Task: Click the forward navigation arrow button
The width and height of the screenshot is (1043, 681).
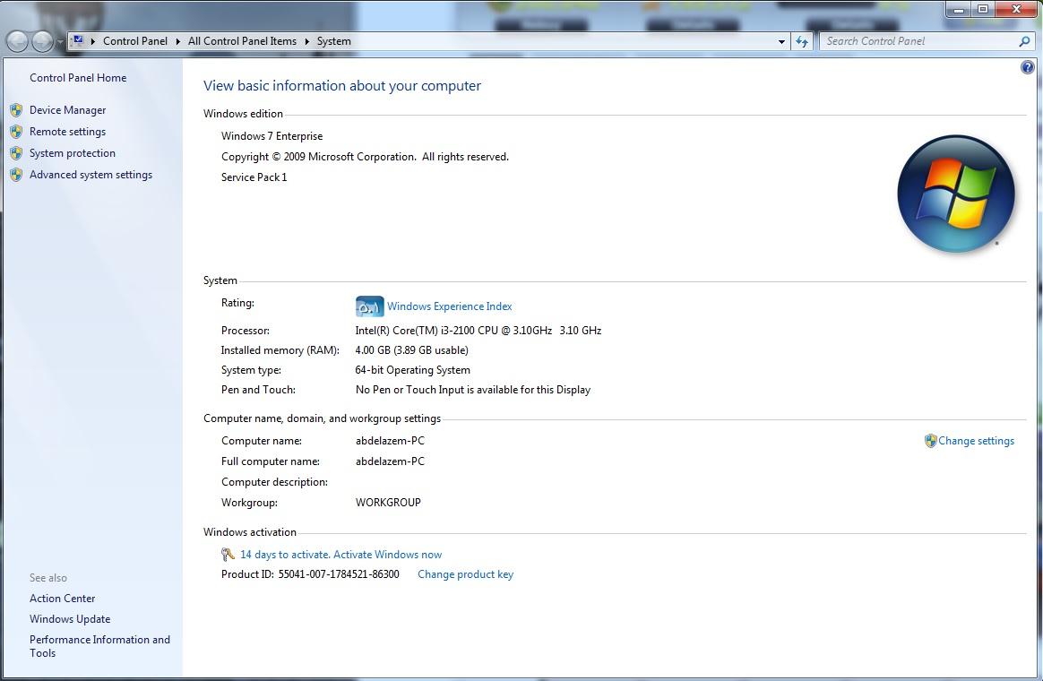Action: (x=42, y=42)
